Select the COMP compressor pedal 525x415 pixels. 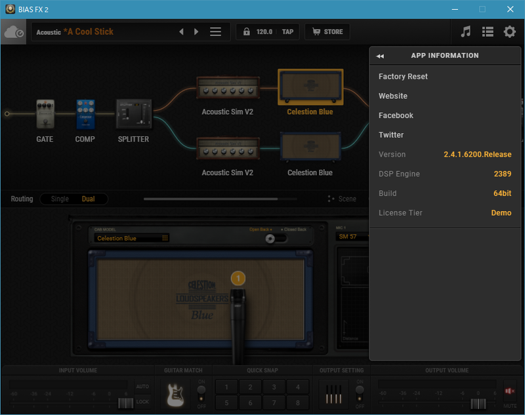pyautogui.click(x=85, y=114)
